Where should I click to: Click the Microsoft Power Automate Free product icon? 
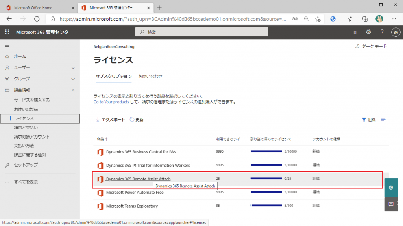point(100,192)
